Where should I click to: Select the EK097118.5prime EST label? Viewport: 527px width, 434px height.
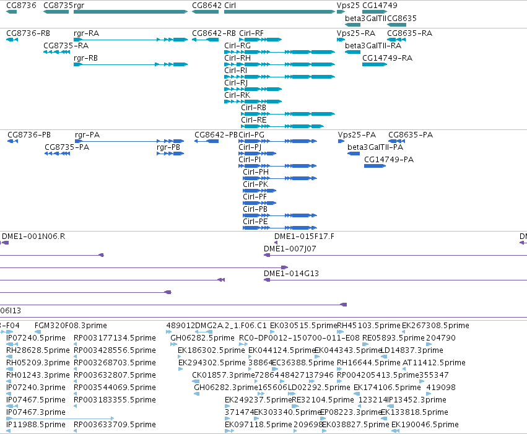tap(258, 425)
